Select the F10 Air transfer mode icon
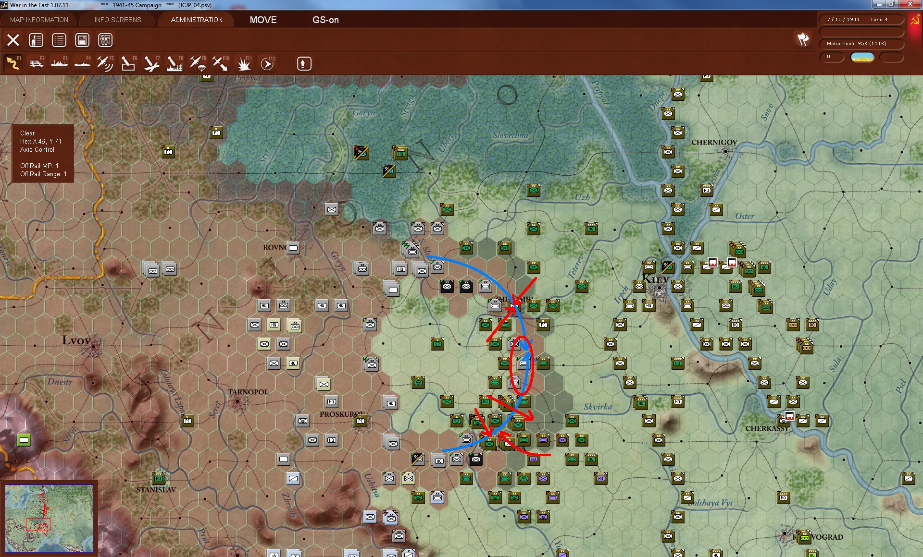Image resolution: width=923 pixels, height=557 pixels. [221, 63]
